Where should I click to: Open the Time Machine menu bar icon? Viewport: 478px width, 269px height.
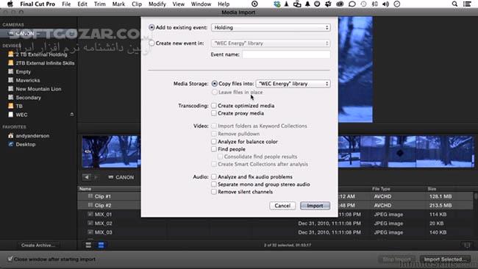point(363,4)
